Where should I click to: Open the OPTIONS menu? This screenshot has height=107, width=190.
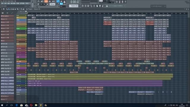tap(22, 4)
